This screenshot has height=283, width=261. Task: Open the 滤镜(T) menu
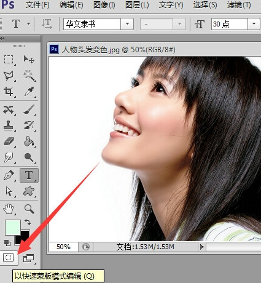239,5
